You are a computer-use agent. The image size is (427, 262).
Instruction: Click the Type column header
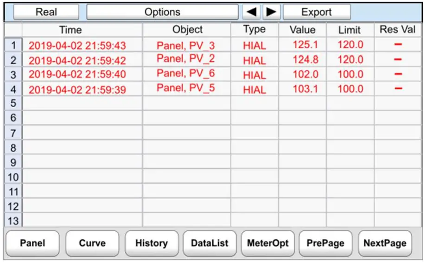255,30
